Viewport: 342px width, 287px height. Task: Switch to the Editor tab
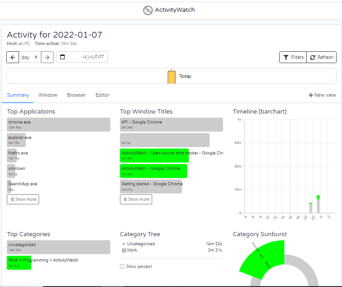pos(102,95)
